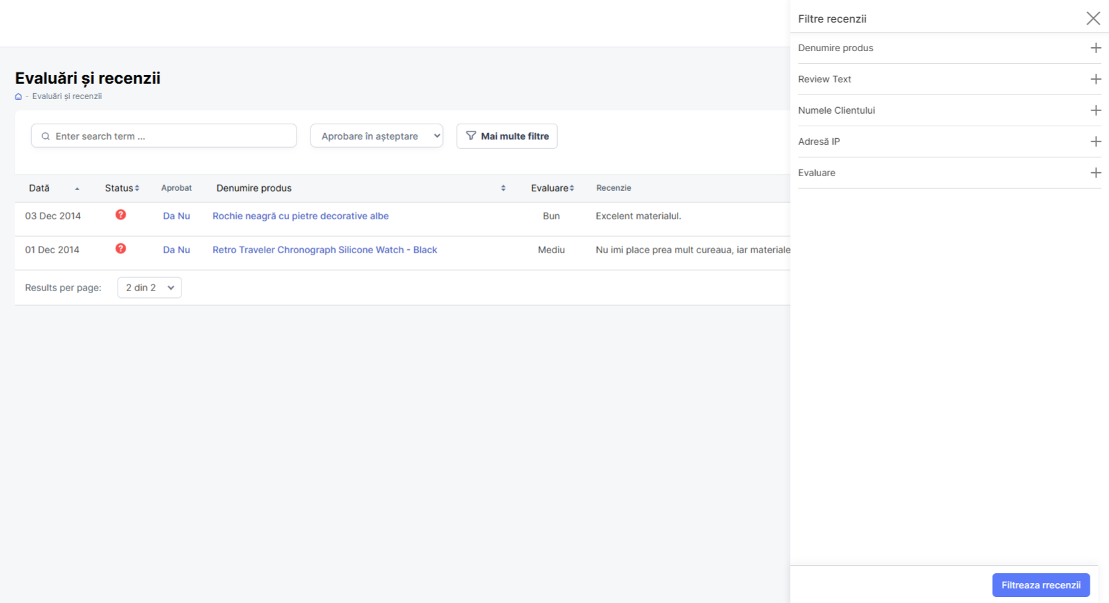This screenshot has height=603, width=1109.
Task: Approve Rochie neagră review with Da
Action: (x=169, y=216)
